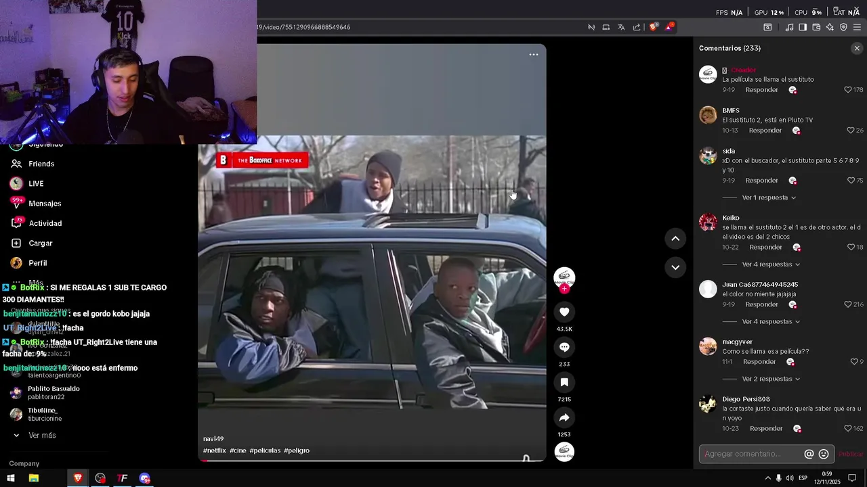Click the Brave browser taskbar icon
867x487 pixels.
[x=78, y=478]
